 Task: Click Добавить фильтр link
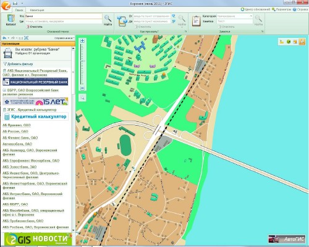coord(18,64)
